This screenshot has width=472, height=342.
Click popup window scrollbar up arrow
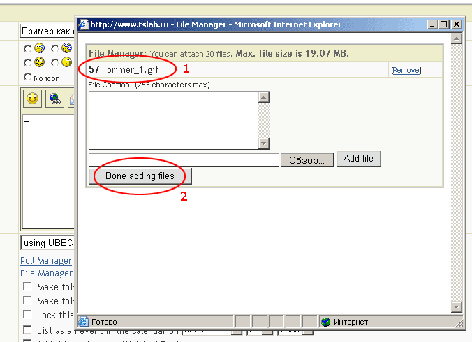click(457, 38)
